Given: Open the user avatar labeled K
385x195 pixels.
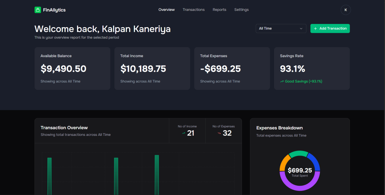Looking at the screenshot, I should tap(346, 10).
